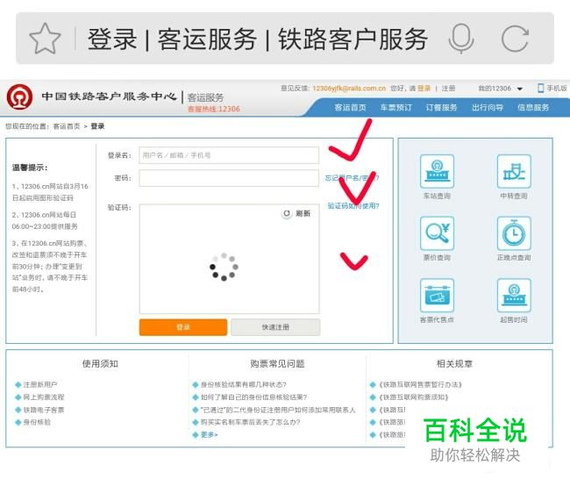Tap the microphone voice search icon

coord(461,39)
